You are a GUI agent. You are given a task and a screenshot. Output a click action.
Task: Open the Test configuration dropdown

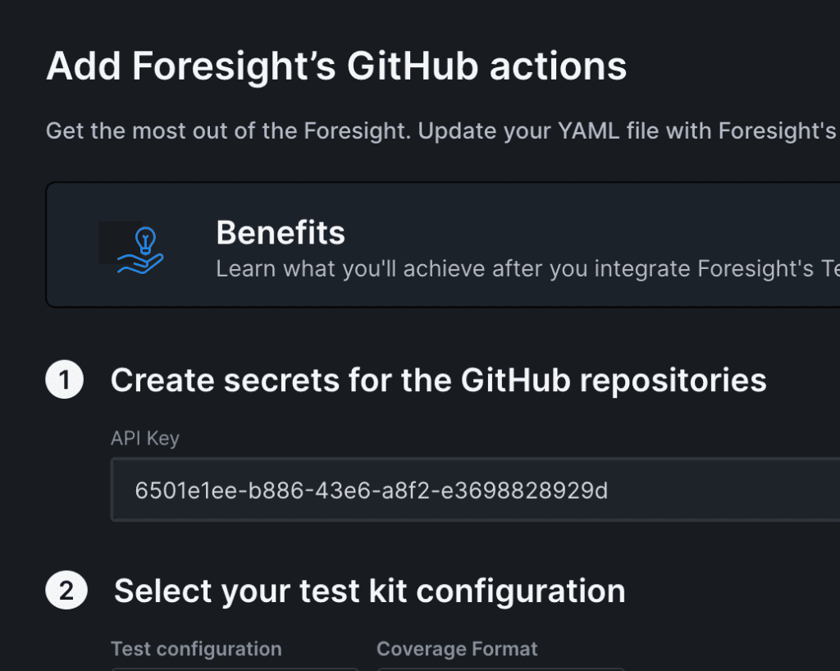pos(235,668)
